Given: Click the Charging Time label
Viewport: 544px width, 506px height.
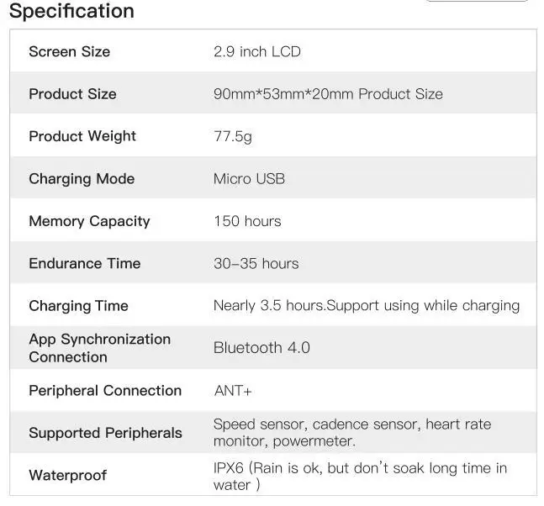Looking at the screenshot, I should (x=78, y=306).
